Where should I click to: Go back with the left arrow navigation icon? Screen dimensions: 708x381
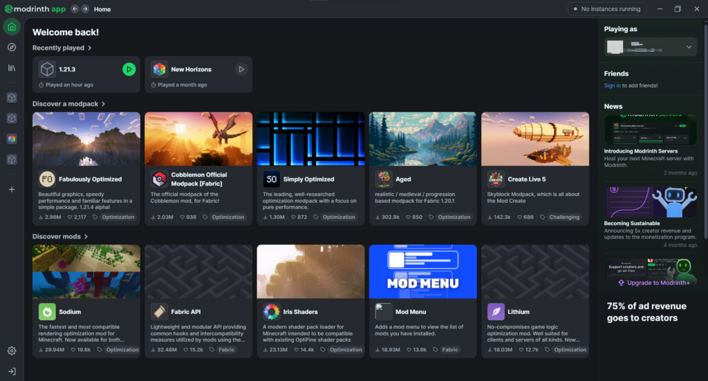(75, 9)
